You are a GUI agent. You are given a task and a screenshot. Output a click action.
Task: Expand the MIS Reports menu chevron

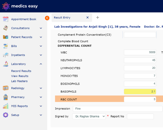[x=41, y=106]
